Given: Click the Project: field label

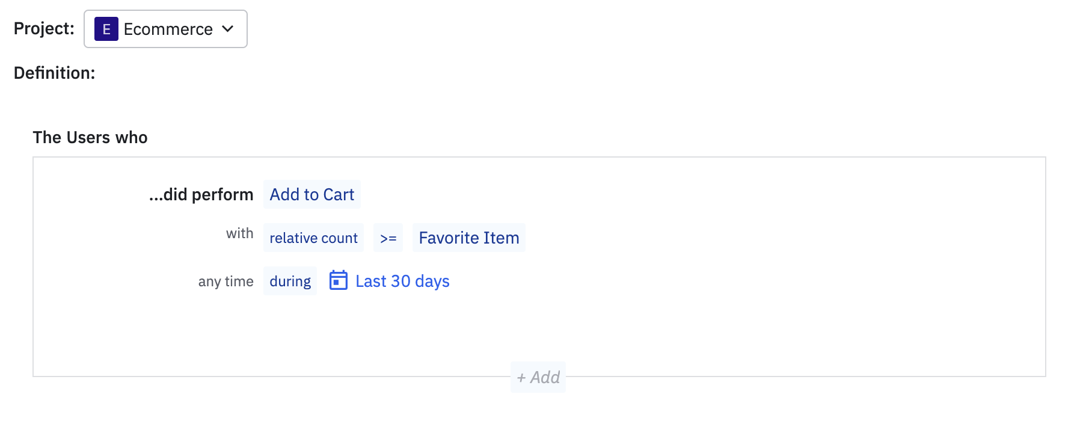Looking at the screenshot, I should 44,28.
